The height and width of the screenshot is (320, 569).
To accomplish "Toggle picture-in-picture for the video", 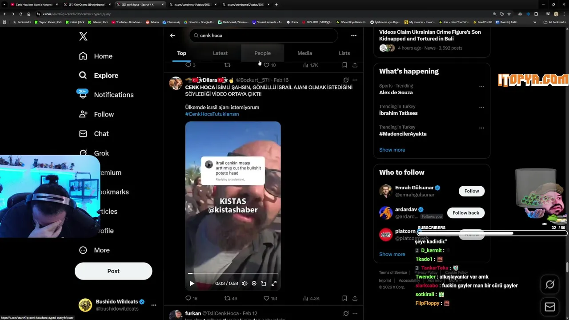I will click(x=264, y=284).
